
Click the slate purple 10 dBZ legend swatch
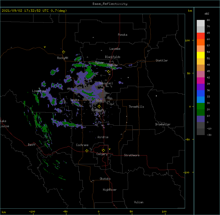tap(201, 119)
